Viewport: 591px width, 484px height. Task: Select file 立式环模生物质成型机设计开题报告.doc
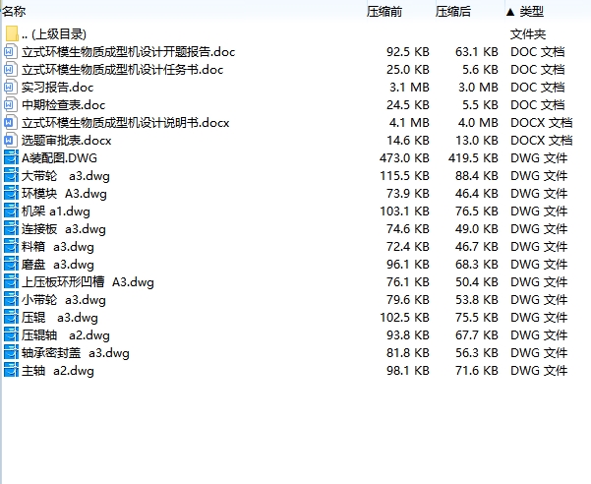129,52
